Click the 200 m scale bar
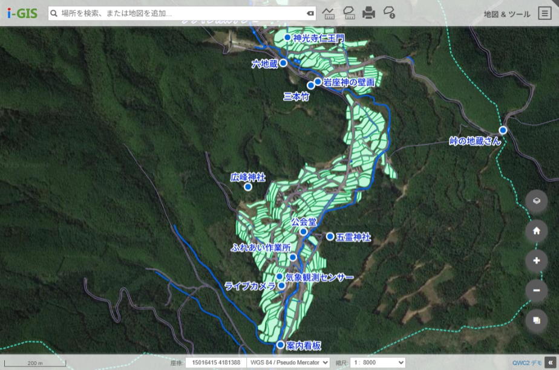Viewport: 559px width, 370px height. pos(35,363)
